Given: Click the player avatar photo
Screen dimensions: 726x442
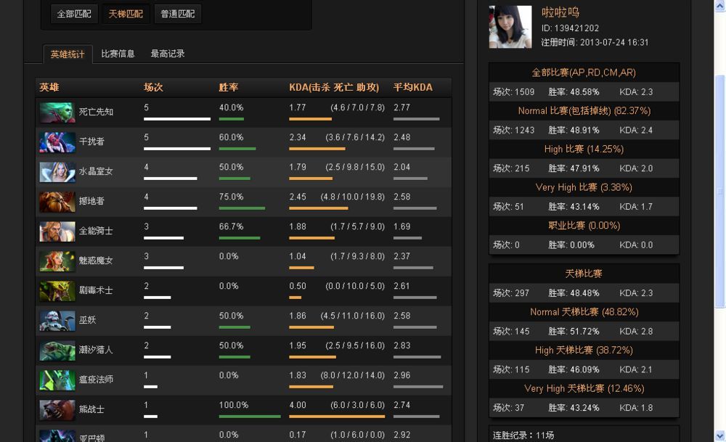Looking at the screenshot, I should [x=510, y=27].
